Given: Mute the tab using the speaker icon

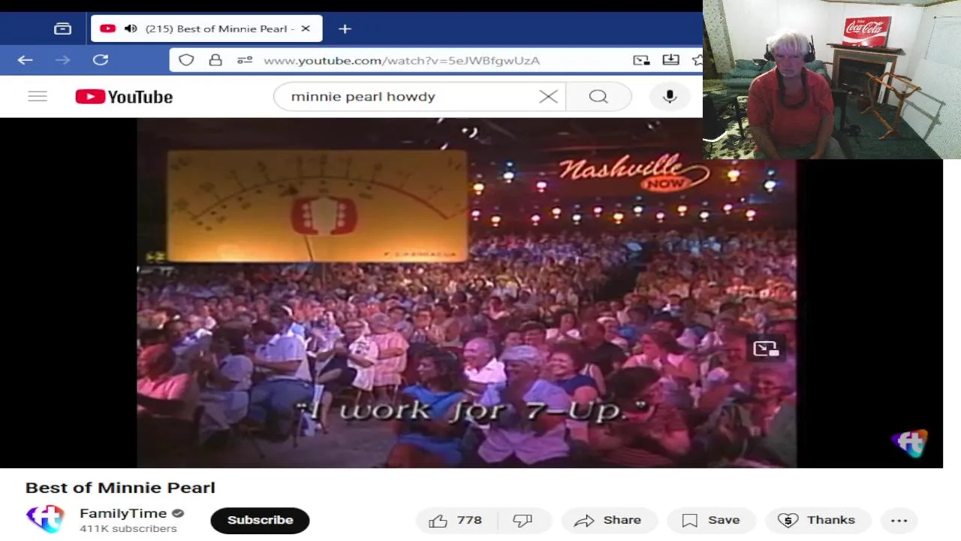Looking at the screenshot, I should point(131,29).
